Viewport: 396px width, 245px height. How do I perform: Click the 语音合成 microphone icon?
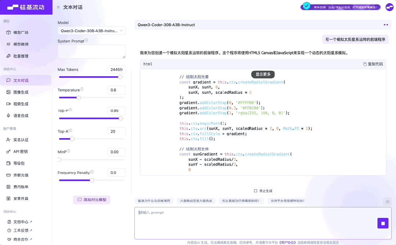[8, 116]
